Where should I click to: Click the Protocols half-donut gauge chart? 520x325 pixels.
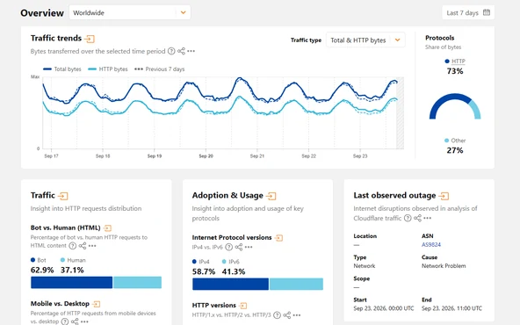[x=455, y=106]
